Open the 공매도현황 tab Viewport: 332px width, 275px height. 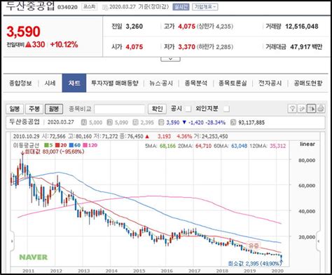[308, 83]
